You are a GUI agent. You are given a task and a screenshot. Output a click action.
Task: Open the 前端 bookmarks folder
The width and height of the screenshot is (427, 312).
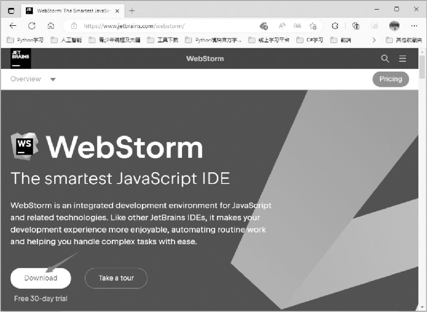[x=341, y=40]
